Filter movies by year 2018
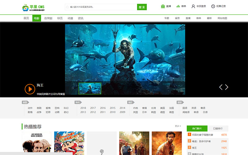 click(x=83, y=108)
